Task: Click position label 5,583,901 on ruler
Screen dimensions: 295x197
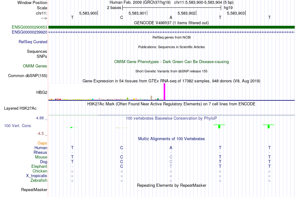Action: pos(137,13)
